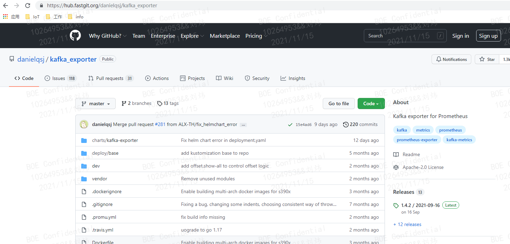Star the repository
The width and height of the screenshot is (510, 244).
click(487, 59)
